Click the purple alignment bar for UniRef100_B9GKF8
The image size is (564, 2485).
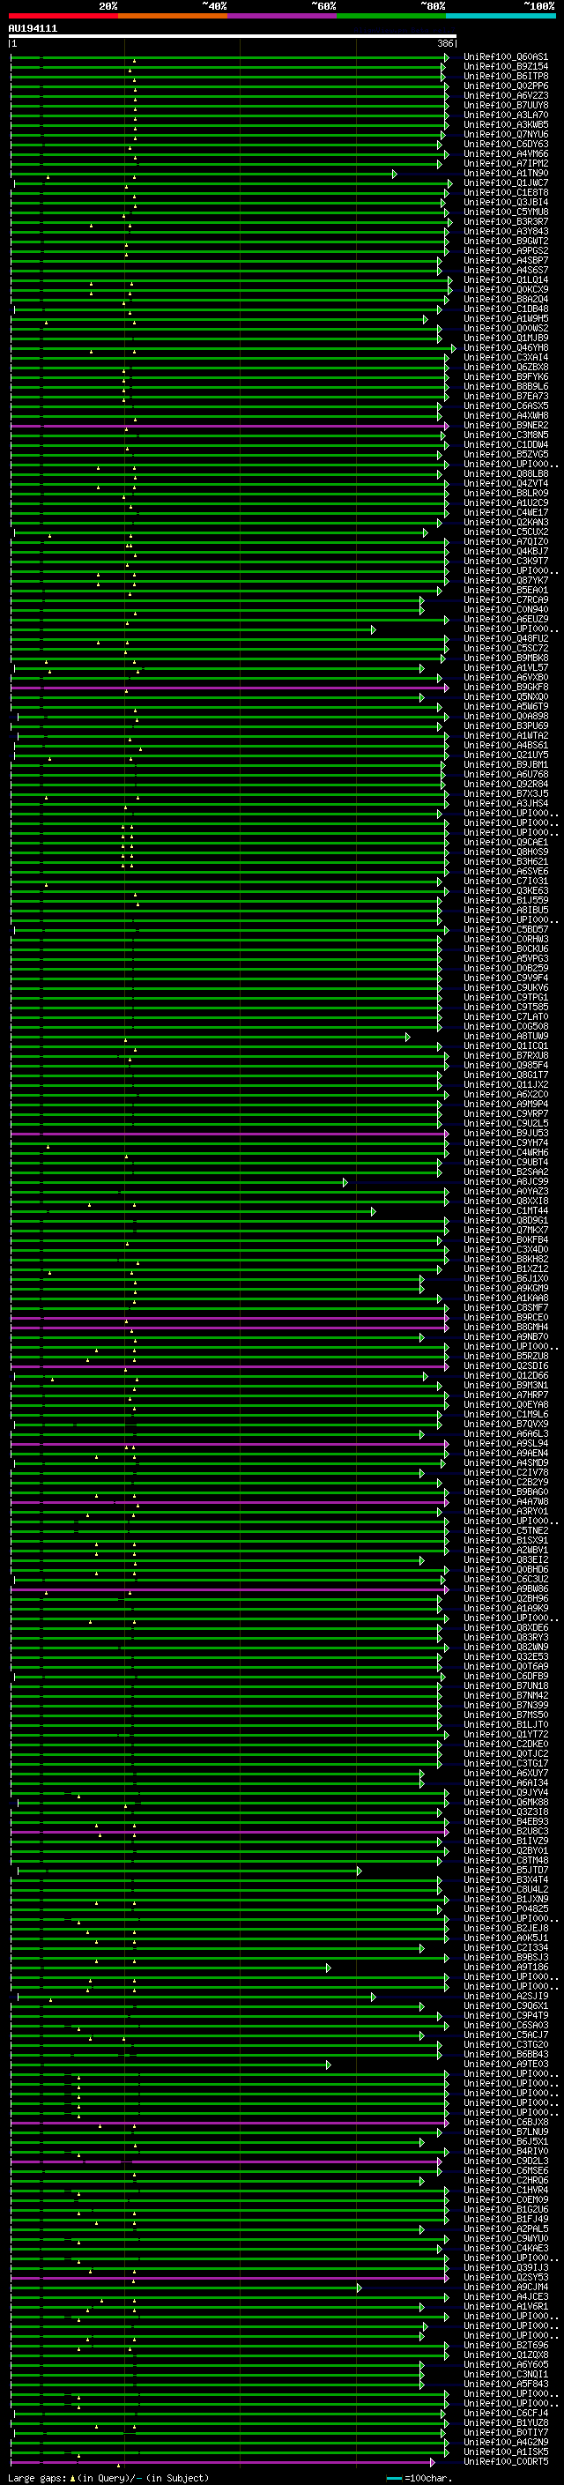click(227, 688)
